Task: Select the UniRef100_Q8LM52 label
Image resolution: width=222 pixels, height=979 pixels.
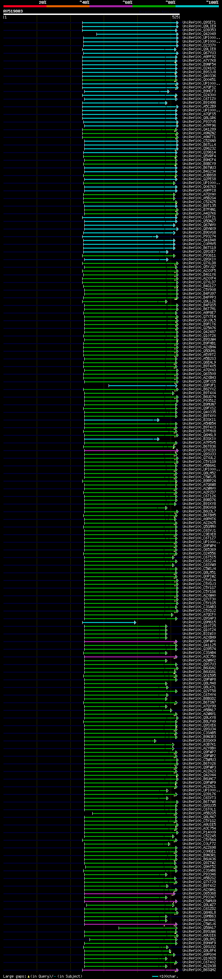Action: (199, 473)
